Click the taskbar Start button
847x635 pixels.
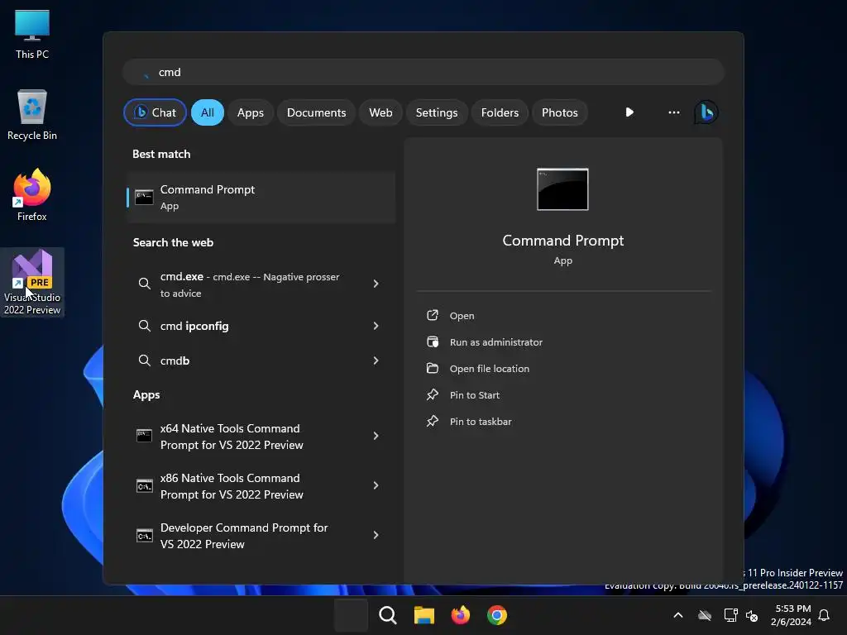pyautogui.click(x=351, y=615)
